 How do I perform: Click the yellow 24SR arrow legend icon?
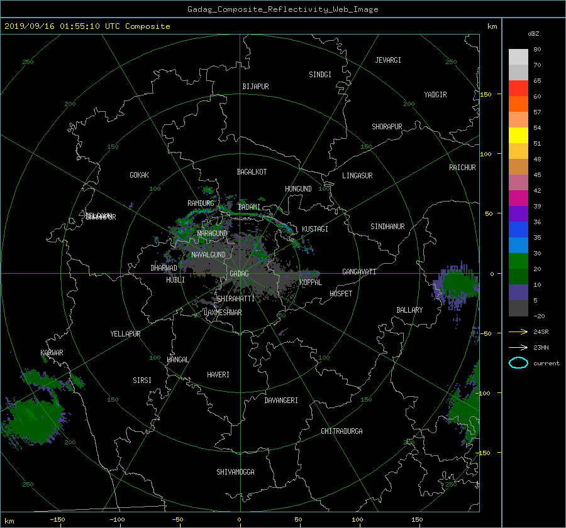pos(518,331)
